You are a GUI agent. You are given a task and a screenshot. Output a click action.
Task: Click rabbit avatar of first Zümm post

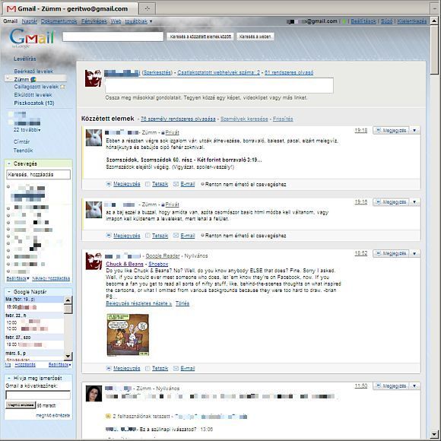point(94,138)
